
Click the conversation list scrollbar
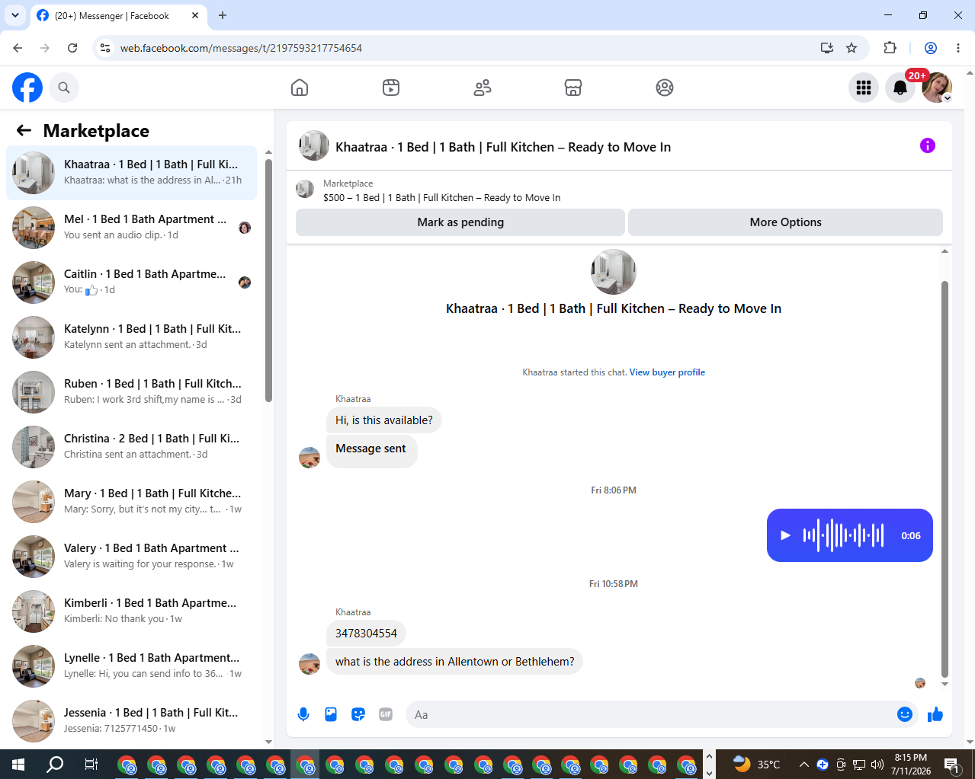pos(268,280)
